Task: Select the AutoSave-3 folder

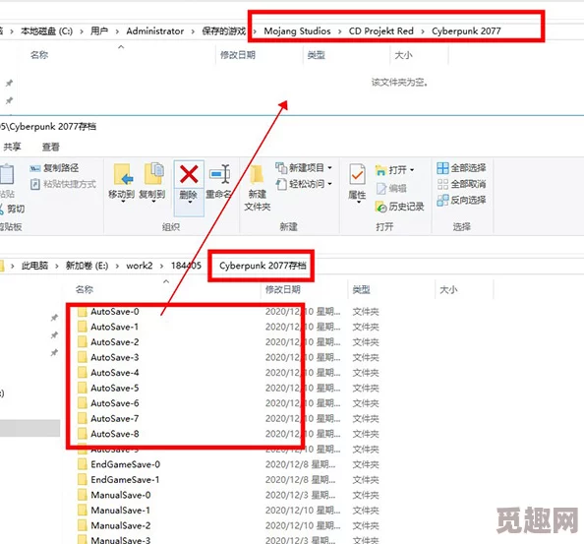Action: coord(115,357)
